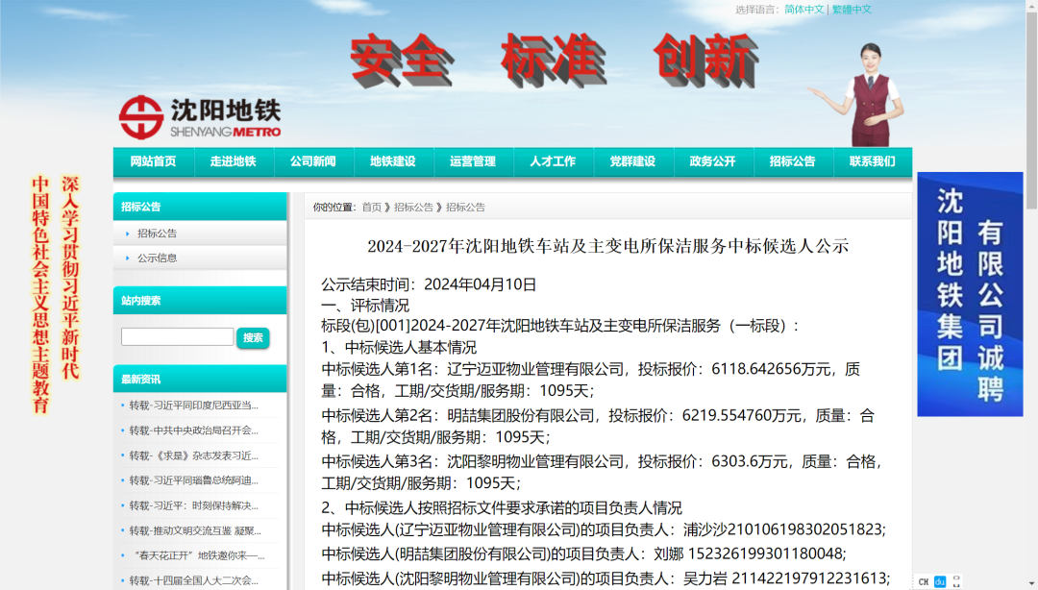Click the 沈阳地铁集团有限公司诚聘 recruitment banner
Image resolution: width=1038 pixels, height=590 pixels.
[970, 294]
